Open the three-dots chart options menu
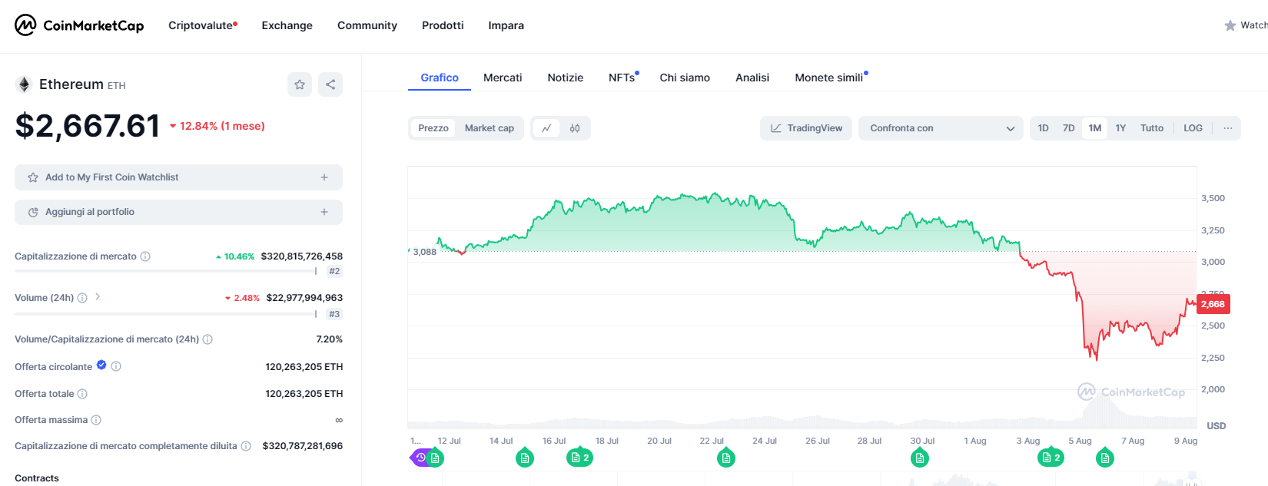1268x486 pixels. (1227, 128)
